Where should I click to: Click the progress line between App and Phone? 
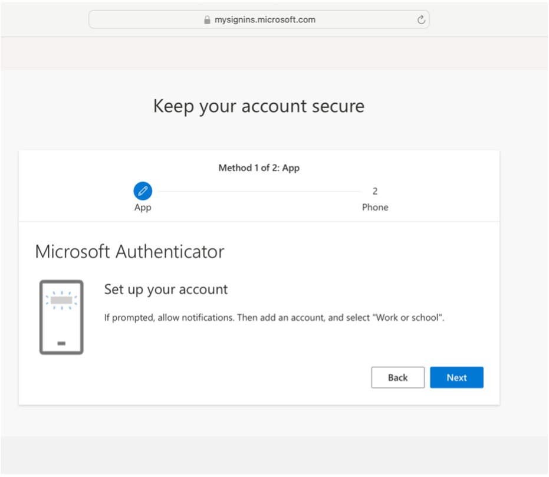tap(258, 190)
